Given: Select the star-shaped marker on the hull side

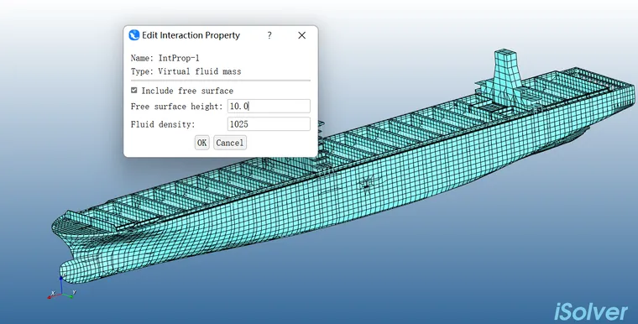Looking at the screenshot, I should pyautogui.click(x=368, y=181).
